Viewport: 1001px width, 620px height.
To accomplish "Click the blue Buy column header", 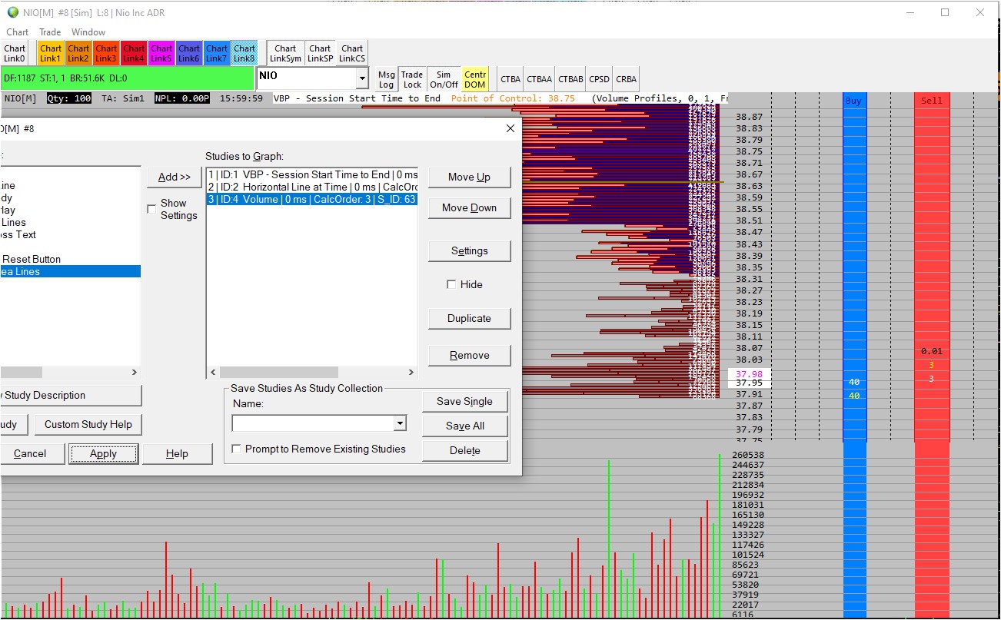I will pyautogui.click(x=853, y=101).
